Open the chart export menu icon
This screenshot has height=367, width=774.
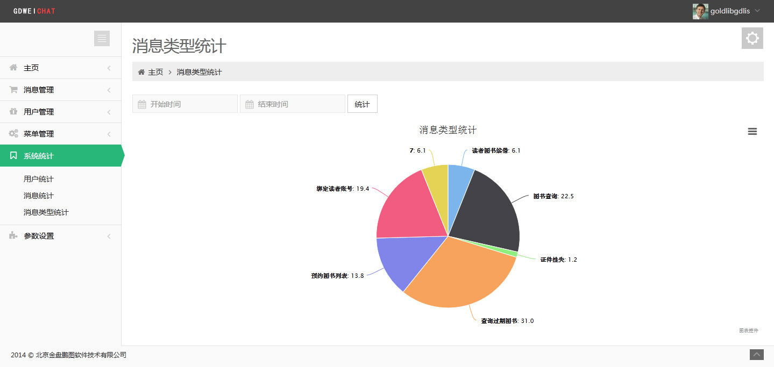pyautogui.click(x=752, y=132)
